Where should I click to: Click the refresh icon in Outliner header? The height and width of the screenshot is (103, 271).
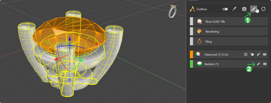263,9
